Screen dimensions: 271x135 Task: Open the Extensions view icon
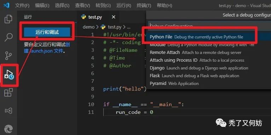[x=8, y=92]
